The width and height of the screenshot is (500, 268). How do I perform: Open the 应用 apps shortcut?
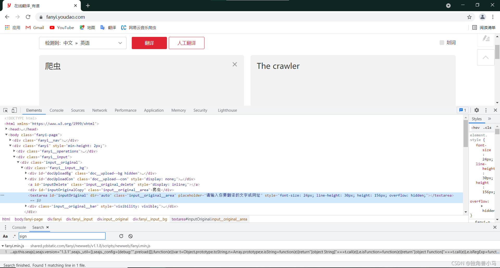(x=12, y=28)
